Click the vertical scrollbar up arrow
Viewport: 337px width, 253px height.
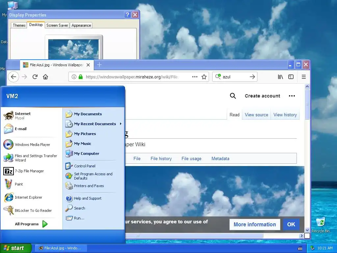pyautogui.click(x=307, y=86)
